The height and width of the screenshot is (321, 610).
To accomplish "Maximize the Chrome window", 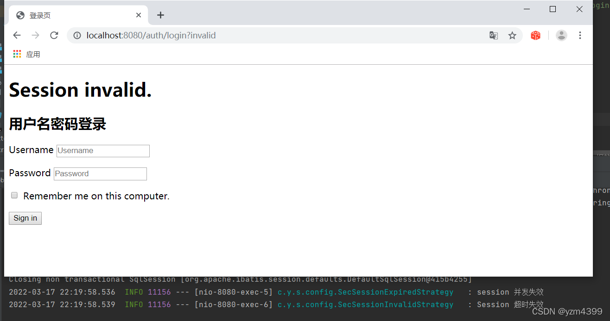I will point(553,9).
